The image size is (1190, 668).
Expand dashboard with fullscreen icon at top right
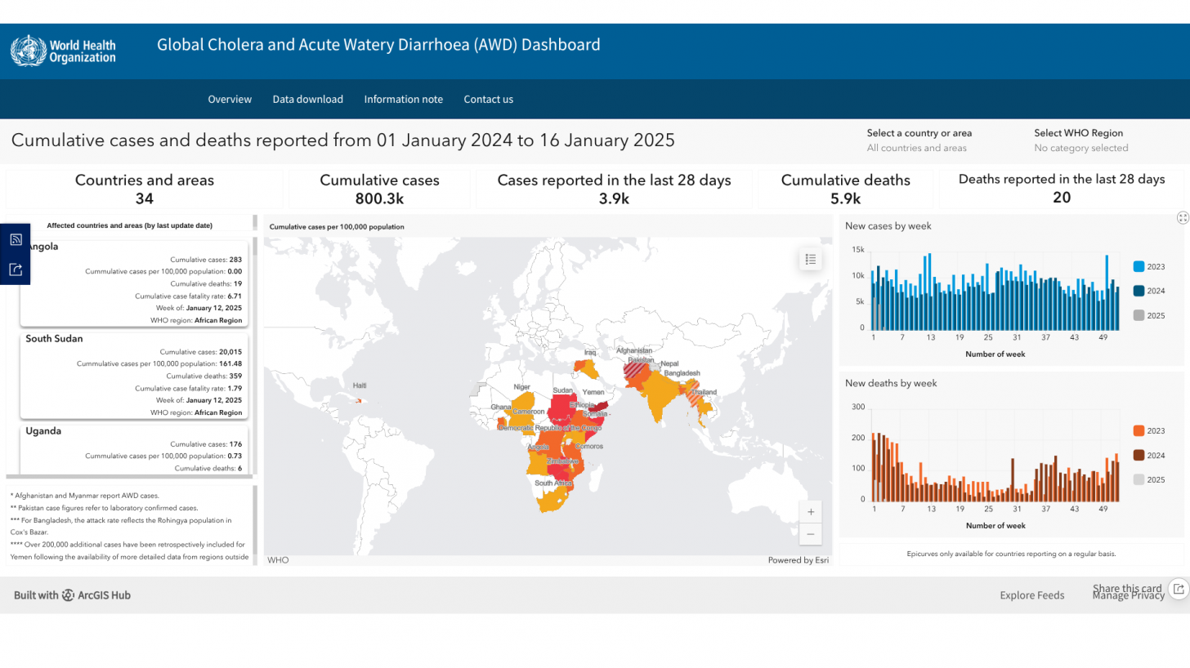pyautogui.click(x=1182, y=217)
